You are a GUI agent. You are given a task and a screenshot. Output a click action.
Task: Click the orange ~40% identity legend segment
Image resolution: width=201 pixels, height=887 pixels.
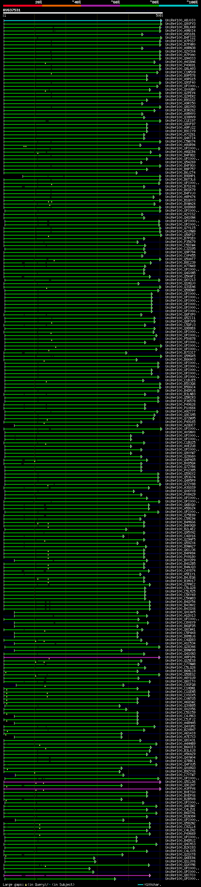[62, 6]
